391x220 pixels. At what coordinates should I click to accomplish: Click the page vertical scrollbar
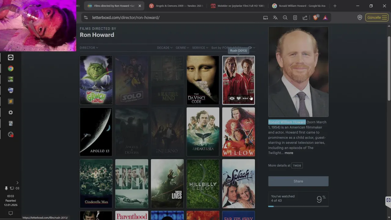tap(389, 68)
